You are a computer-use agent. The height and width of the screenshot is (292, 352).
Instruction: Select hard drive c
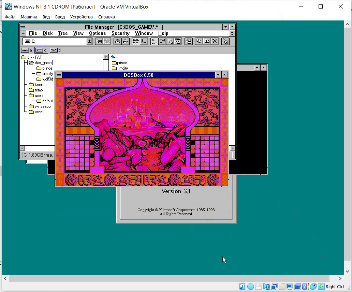tap(41, 50)
